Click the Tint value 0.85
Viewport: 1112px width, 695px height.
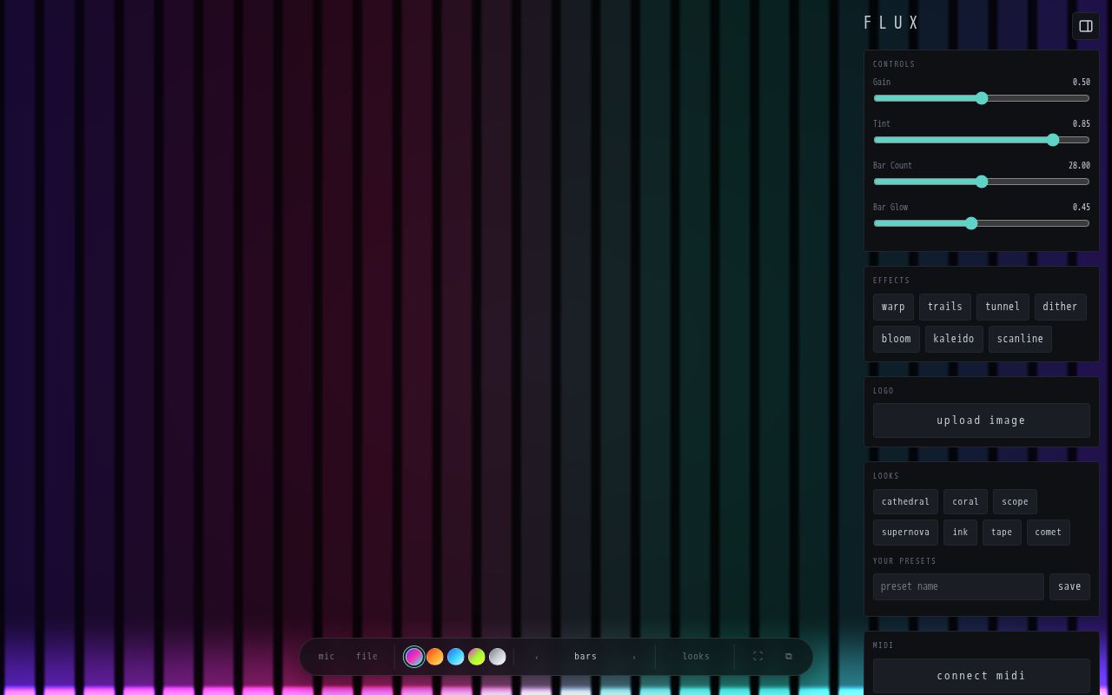pyautogui.click(x=1082, y=124)
